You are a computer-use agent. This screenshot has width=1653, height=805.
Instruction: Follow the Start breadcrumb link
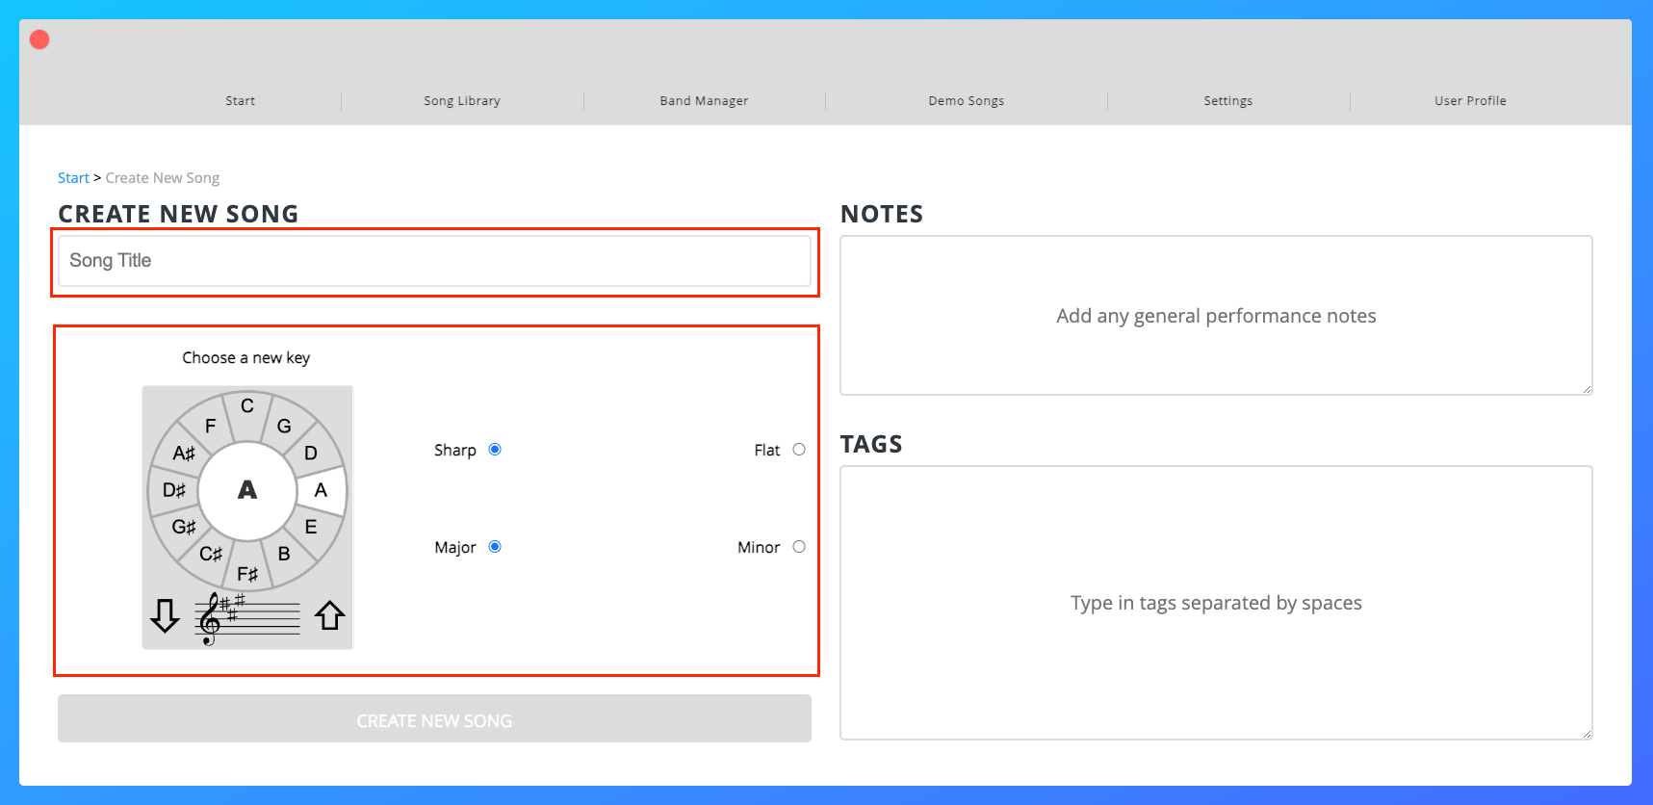pos(73,178)
